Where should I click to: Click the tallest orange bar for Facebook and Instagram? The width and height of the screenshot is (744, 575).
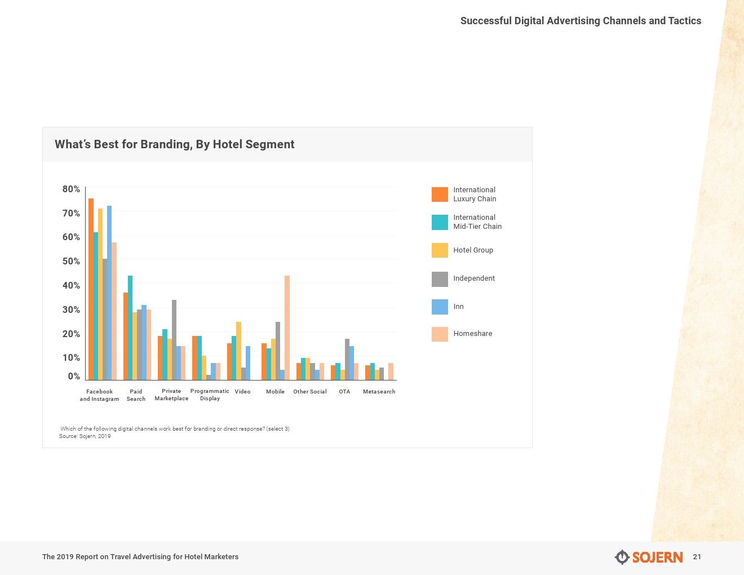tap(91, 289)
